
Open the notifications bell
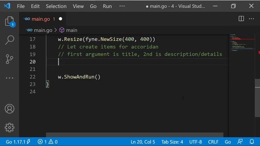click(252, 142)
